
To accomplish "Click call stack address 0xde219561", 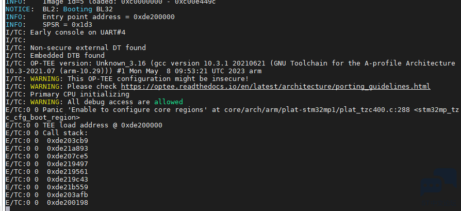I will pyautogui.click(x=68, y=172).
